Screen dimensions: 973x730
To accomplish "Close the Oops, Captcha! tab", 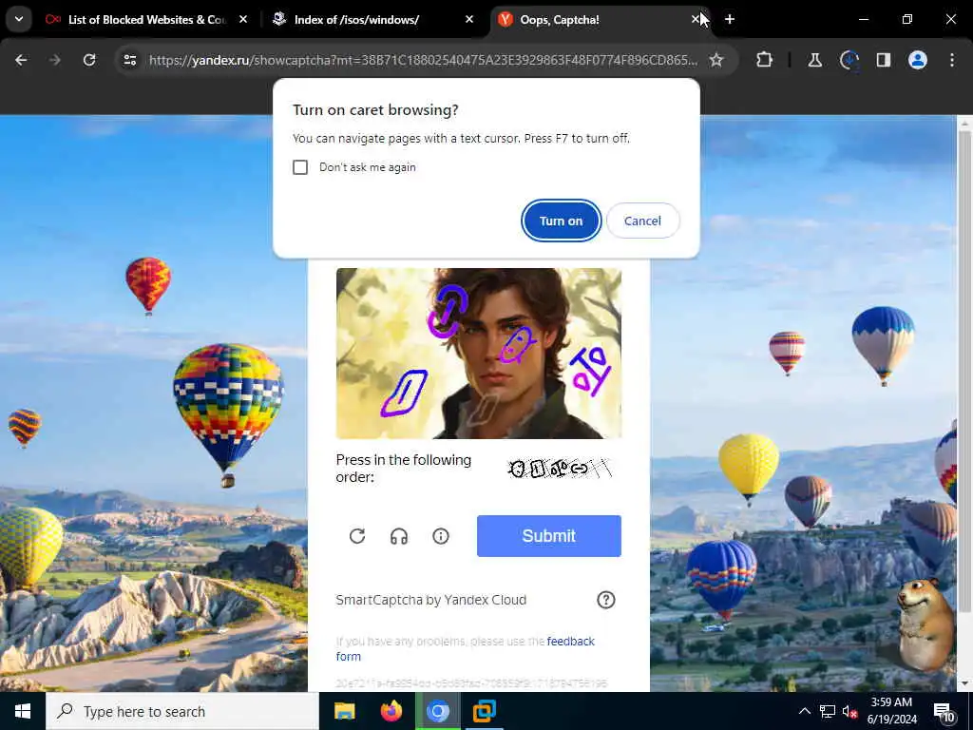I will click(x=696, y=20).
